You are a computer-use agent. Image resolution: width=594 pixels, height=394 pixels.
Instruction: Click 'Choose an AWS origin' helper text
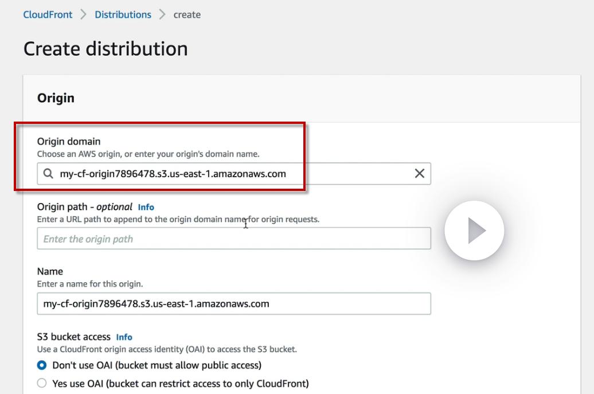148,154
